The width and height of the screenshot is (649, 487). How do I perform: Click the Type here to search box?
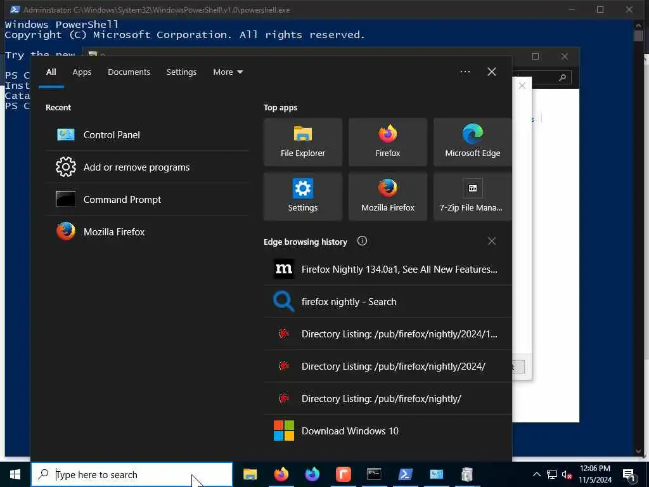[132, 474]
